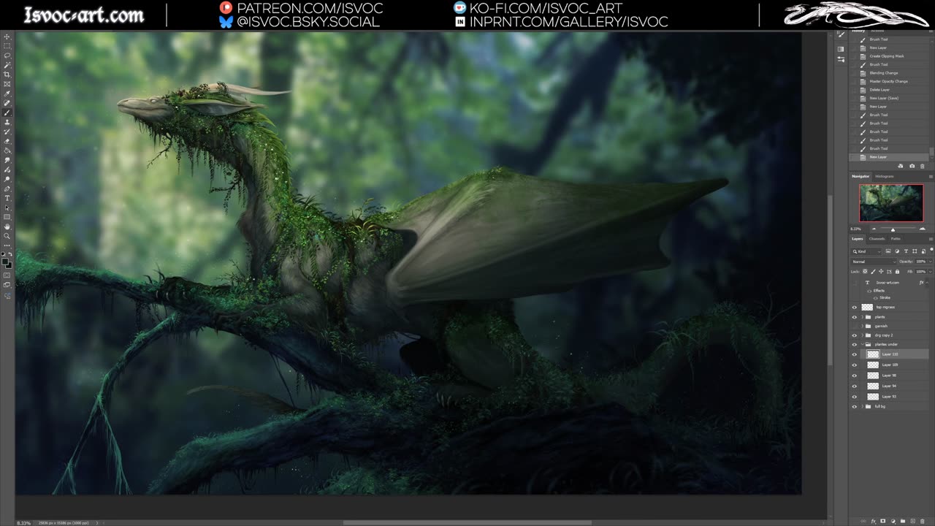Click the Layers panel delete layer trash
Screen dimensions: 935x526
pyautogui.click(x=923, y=521)
